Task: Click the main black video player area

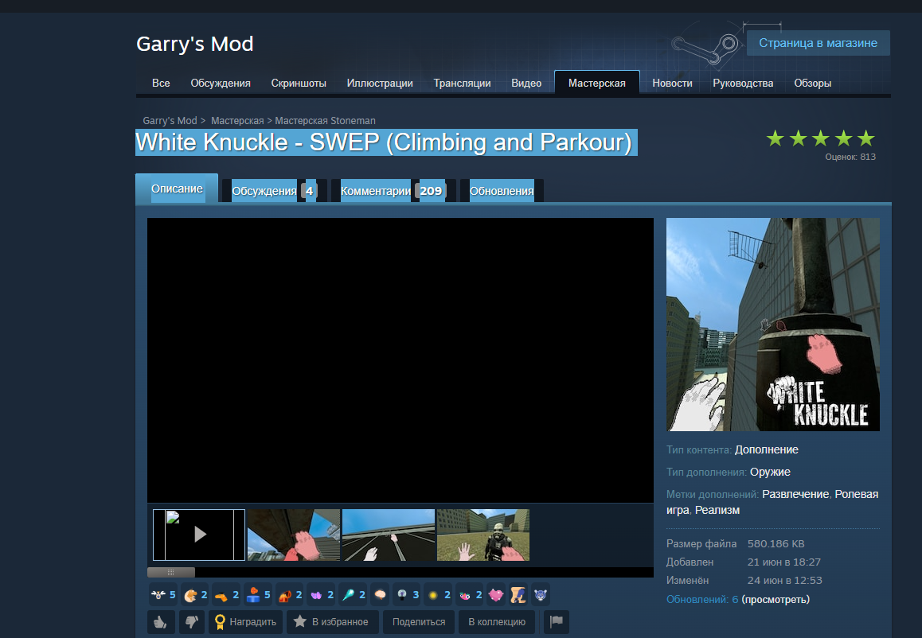Action: [400, 360]
